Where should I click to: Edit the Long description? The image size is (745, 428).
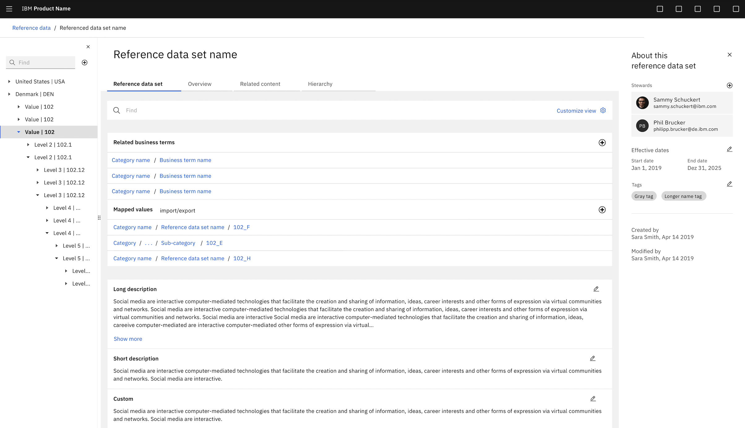pyautogui.click(x=596, y=289)
